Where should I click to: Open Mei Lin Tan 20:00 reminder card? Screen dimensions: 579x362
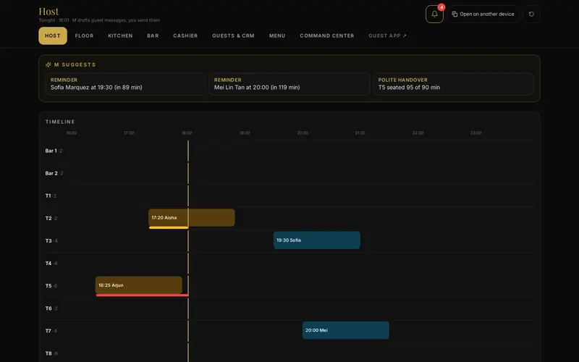coord(289,84)
